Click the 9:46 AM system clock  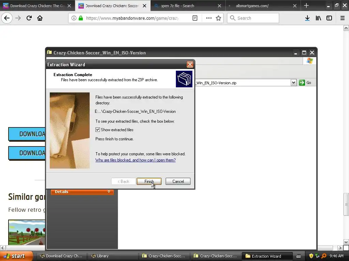pyautogui.click(x=336, y=256)
